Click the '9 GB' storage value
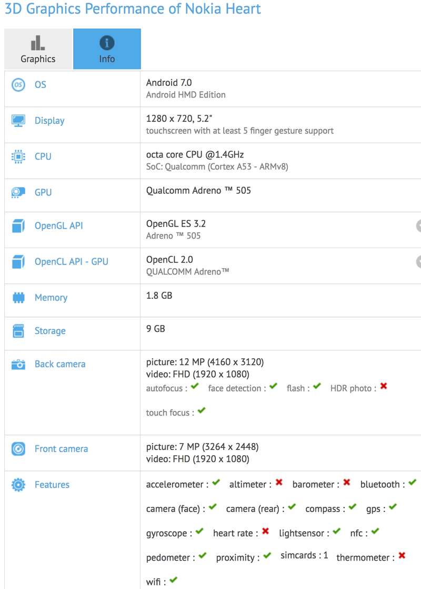The width and height of the screenshot is (421, 589). click(156, 329)
